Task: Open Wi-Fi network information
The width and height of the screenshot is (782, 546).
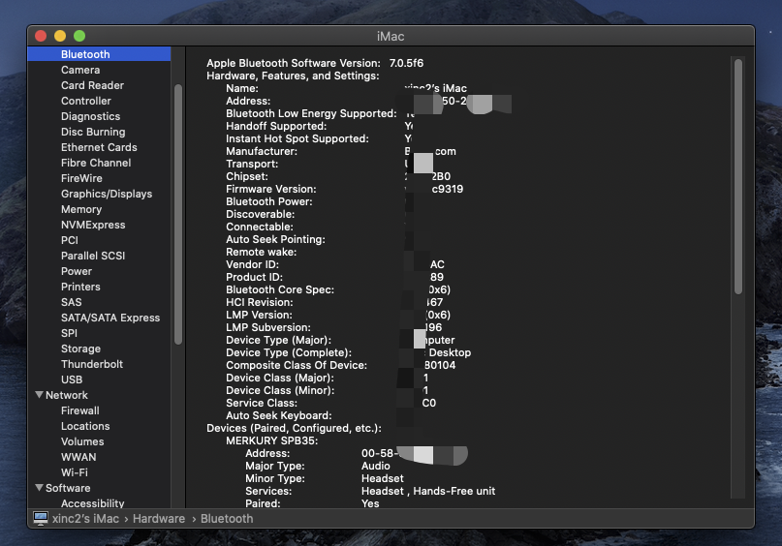Action: 75,472
